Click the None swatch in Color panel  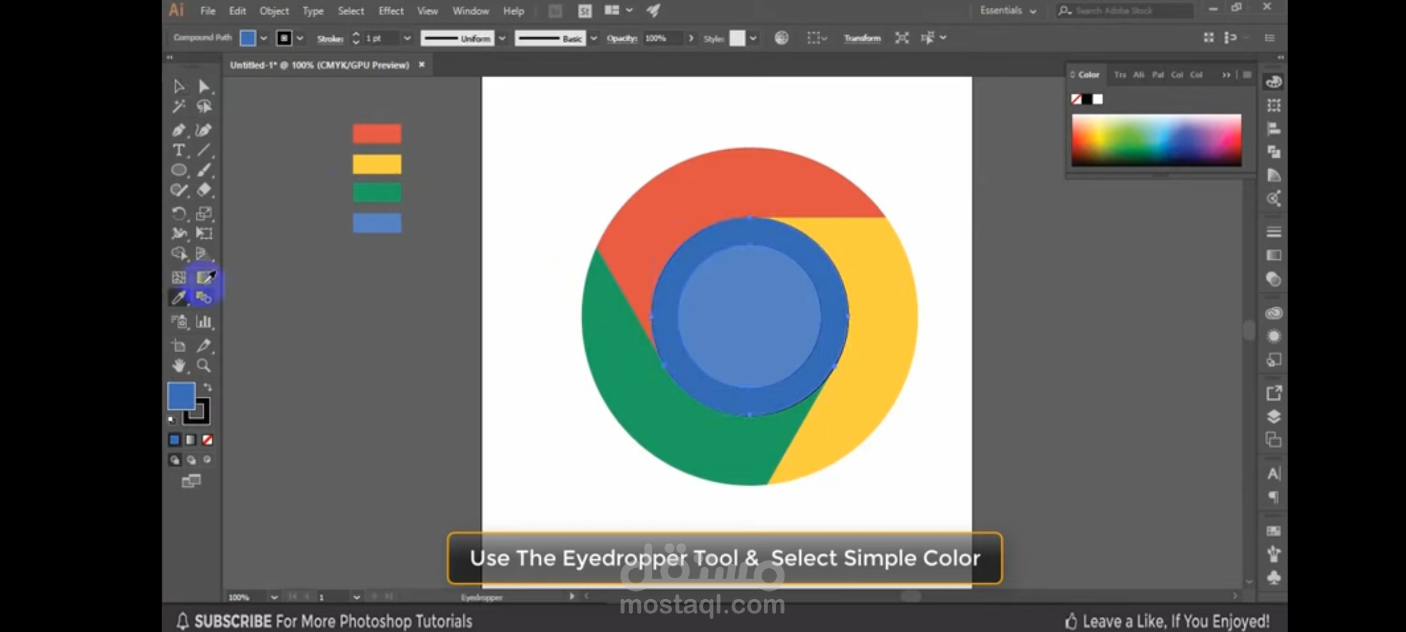tap(1076, 99)
